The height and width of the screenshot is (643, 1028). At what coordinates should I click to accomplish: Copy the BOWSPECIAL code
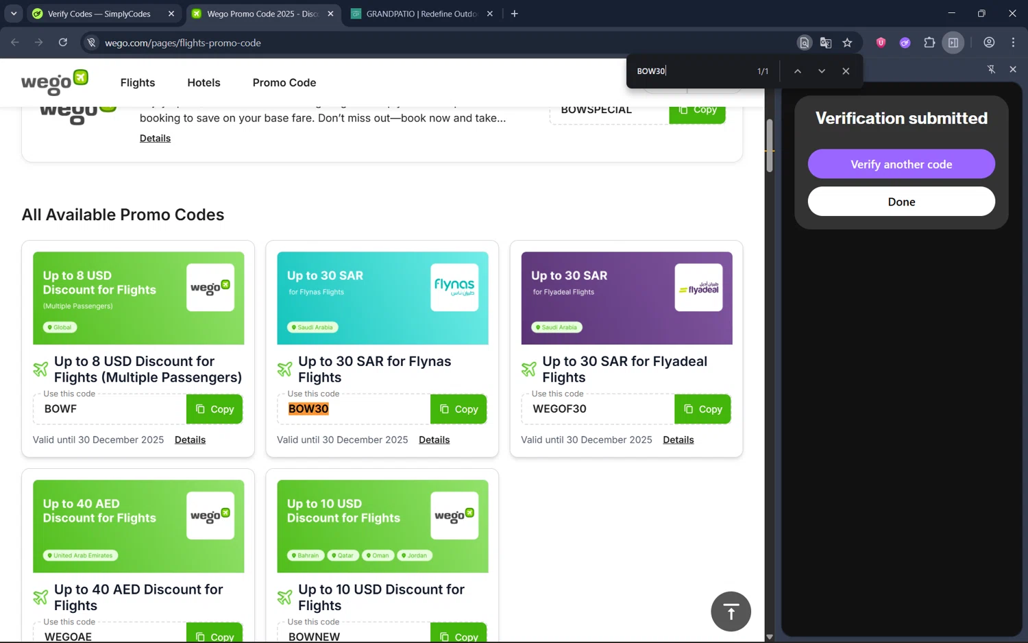pyautogui.click(x=697, y=114)
